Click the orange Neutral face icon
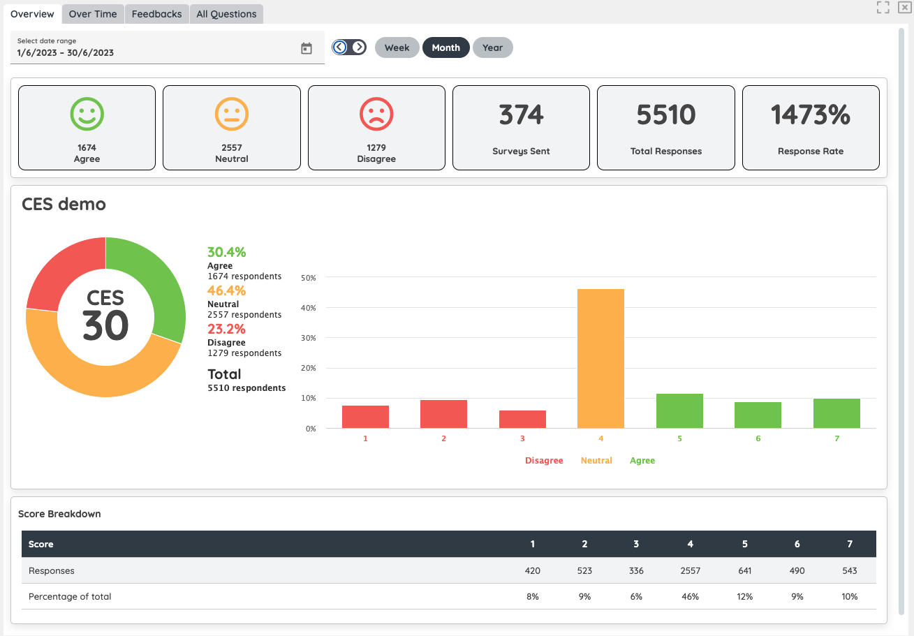This screenshot has height=636, width=914. point(232,114)
